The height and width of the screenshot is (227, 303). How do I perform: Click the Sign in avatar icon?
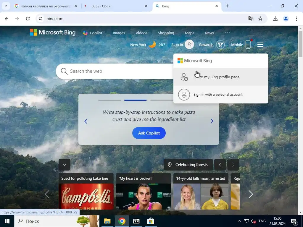[189, 45]
